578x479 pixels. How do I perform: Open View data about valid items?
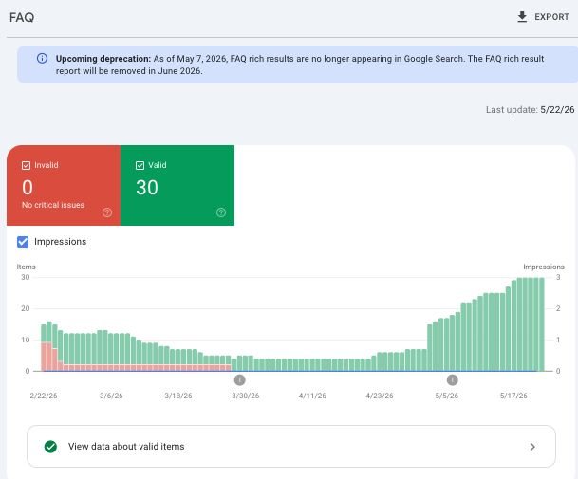[x=291, y=447]
